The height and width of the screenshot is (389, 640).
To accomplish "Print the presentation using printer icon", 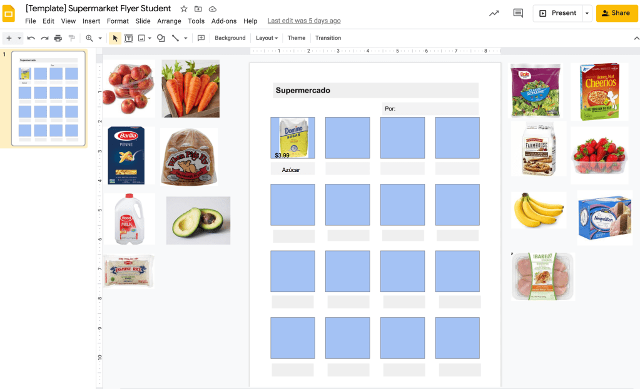I will tap(58, 38).
